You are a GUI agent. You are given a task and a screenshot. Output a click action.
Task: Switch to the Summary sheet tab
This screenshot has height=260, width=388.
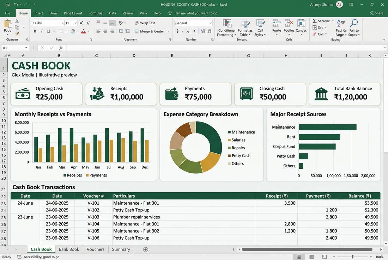(121, 249)
